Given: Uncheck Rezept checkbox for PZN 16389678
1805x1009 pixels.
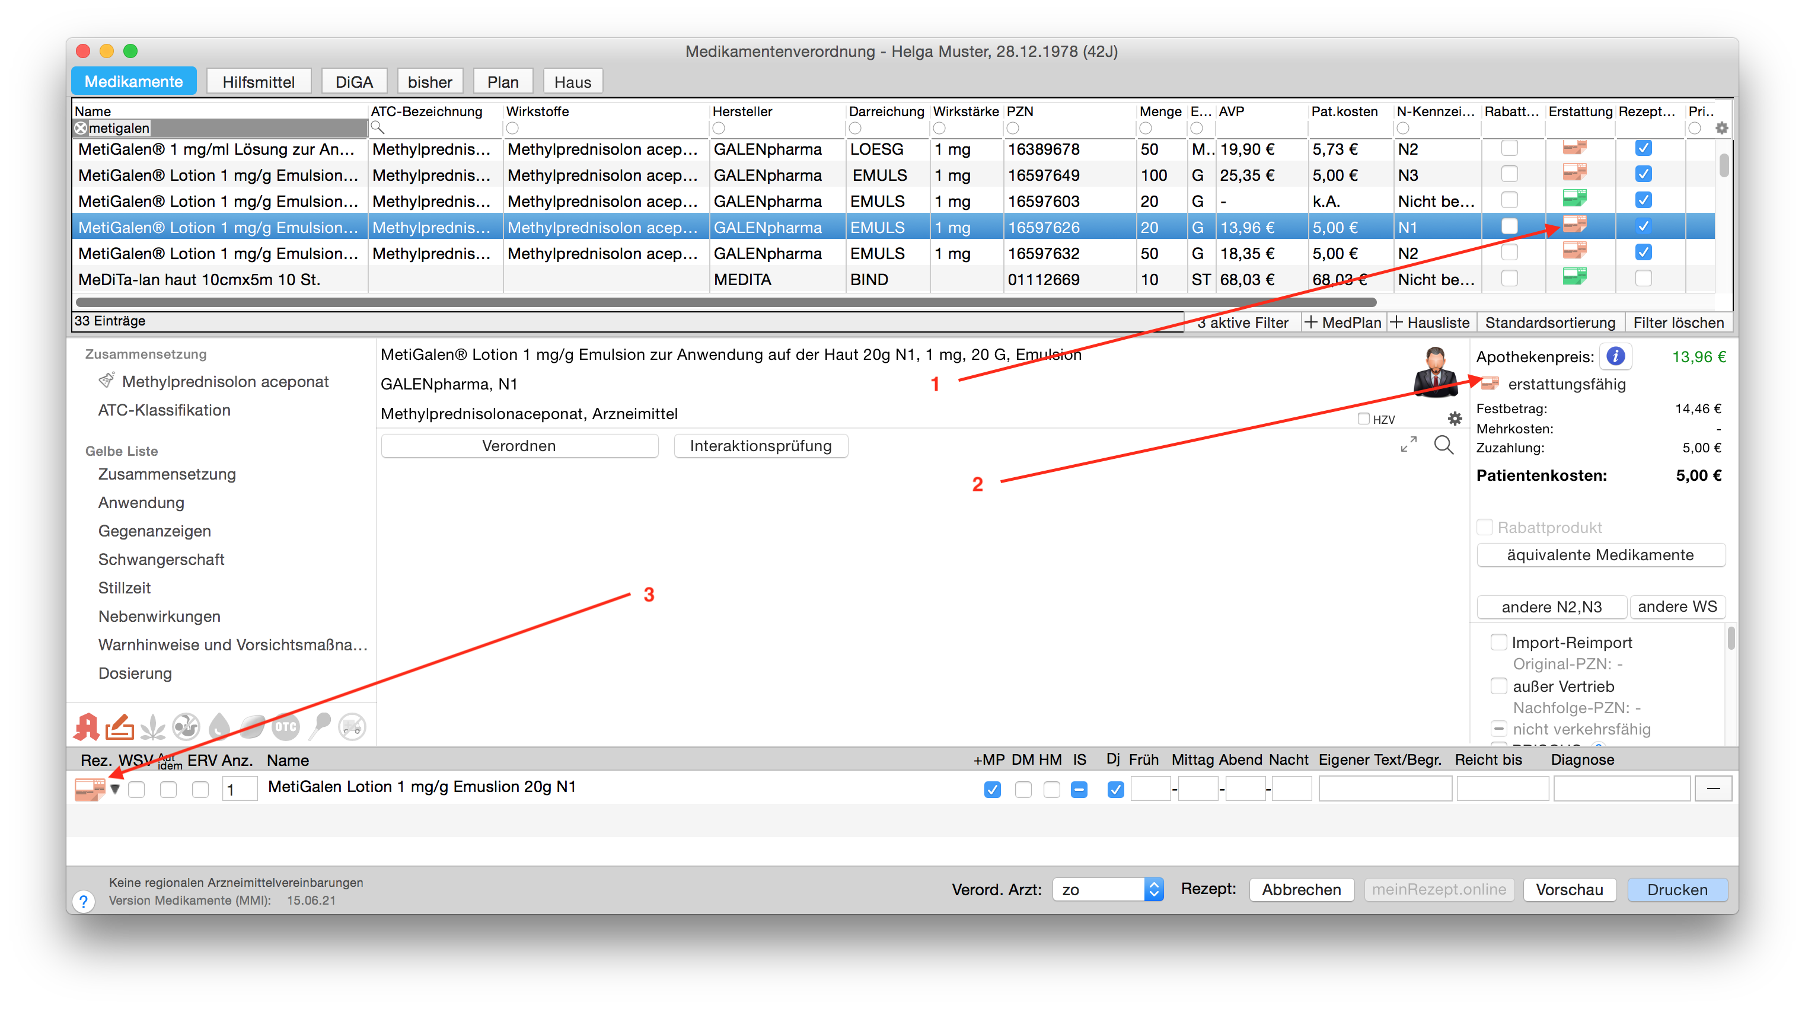Looking at the screenshot, I should (1643, 148).
